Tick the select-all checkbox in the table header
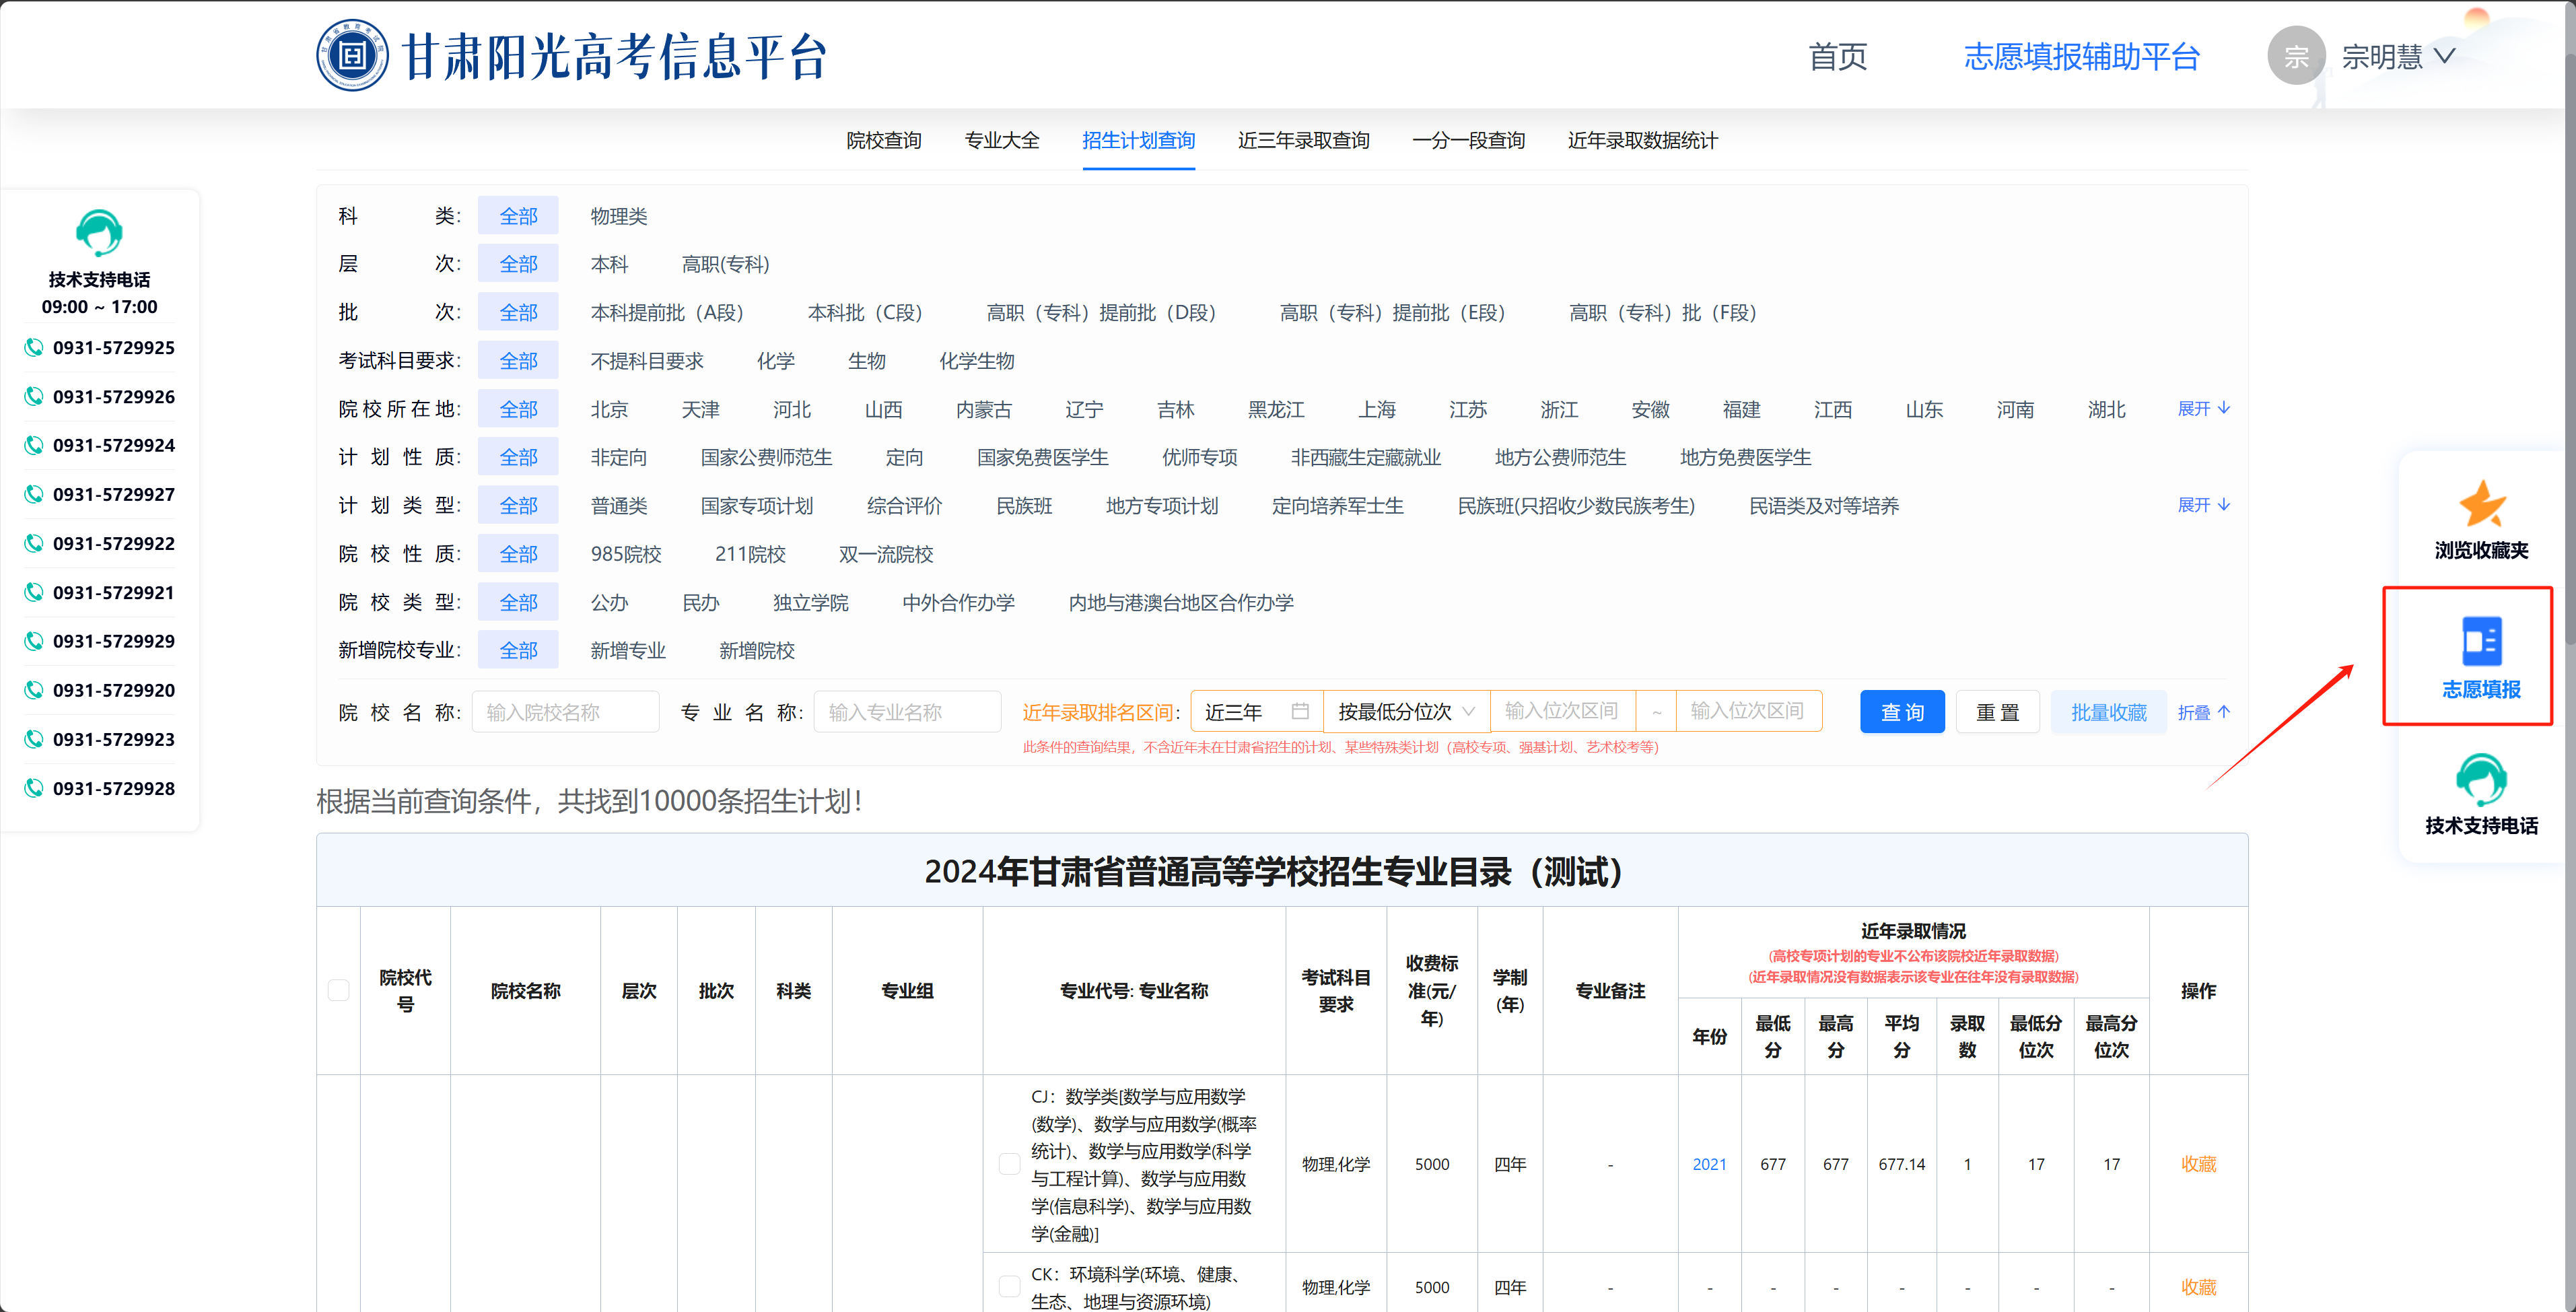This screenshot has height=1312, width=2576. [339, 990]
